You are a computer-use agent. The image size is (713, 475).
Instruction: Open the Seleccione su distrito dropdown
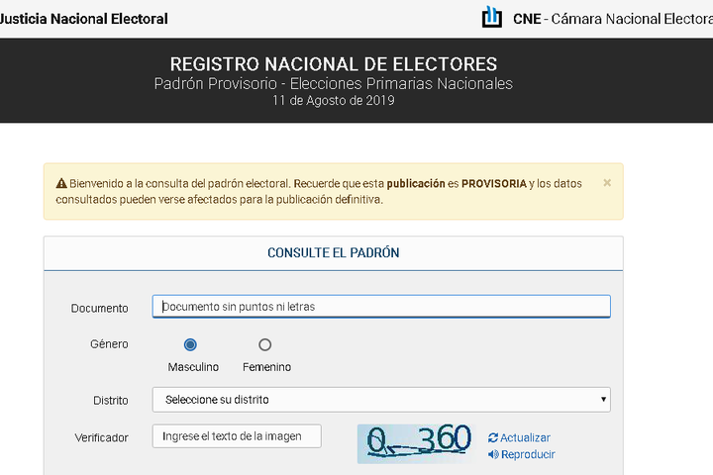[x=381, y=400]
